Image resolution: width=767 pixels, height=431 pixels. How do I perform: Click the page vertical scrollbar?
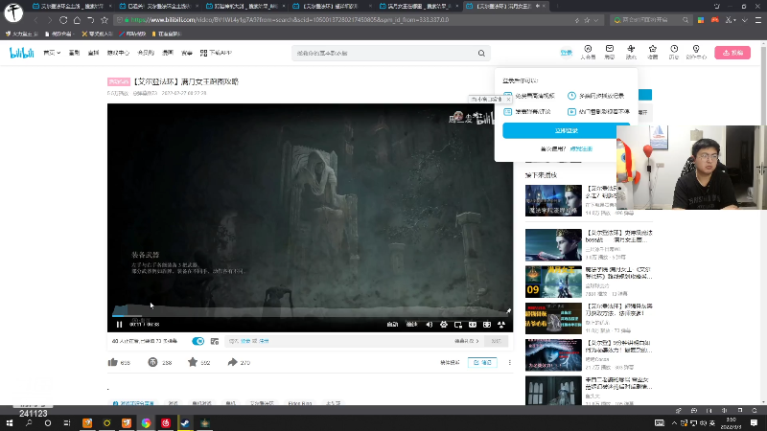point(763,222)
